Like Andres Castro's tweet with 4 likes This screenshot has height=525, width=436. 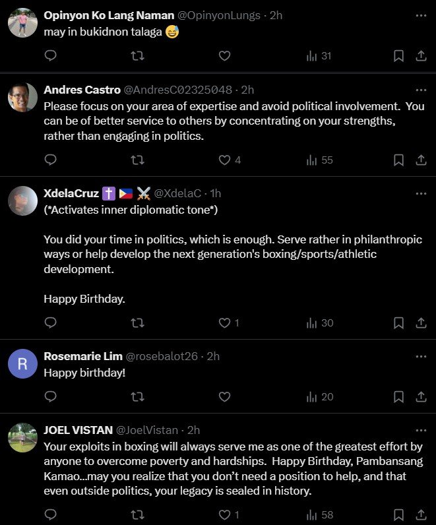(225, 160)
